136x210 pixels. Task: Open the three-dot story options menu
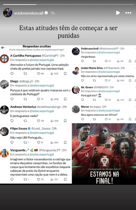[128, 13]
